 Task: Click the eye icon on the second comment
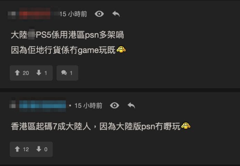(x=114, y=105)
